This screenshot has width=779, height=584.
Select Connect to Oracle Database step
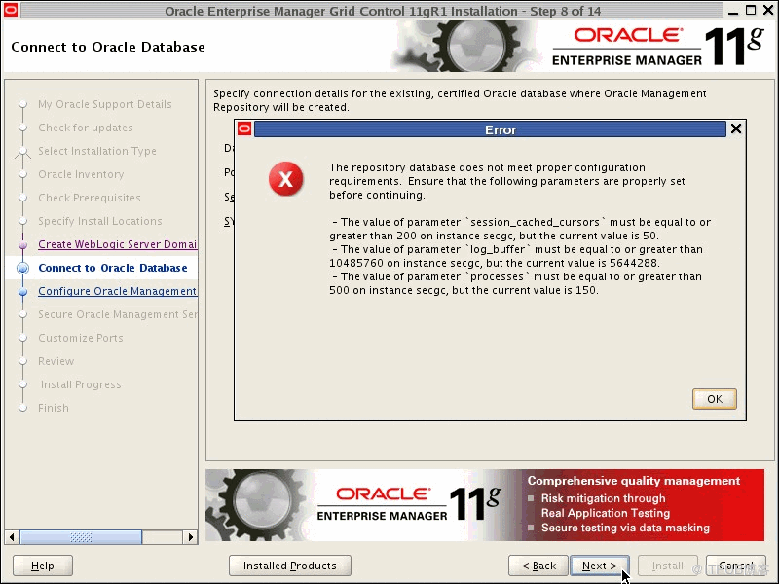pos(113,268)
